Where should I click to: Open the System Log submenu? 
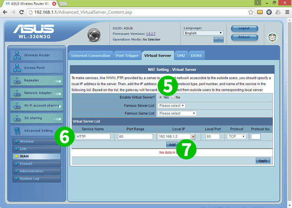[x=36, y=179]
